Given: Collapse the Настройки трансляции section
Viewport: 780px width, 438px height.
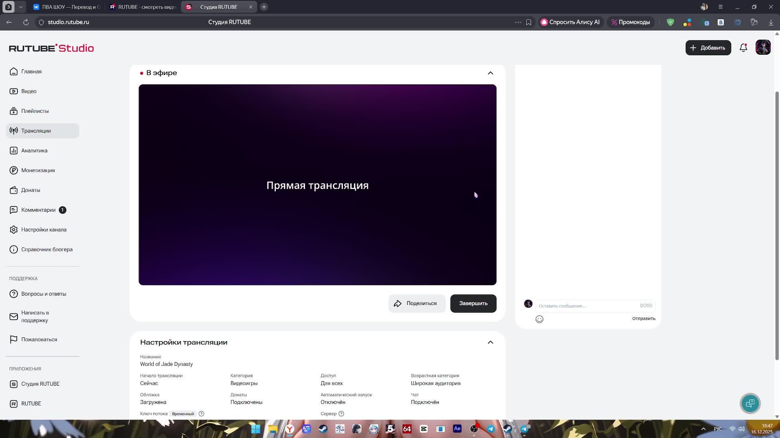Looking at the screenshot, I should 490,342.
